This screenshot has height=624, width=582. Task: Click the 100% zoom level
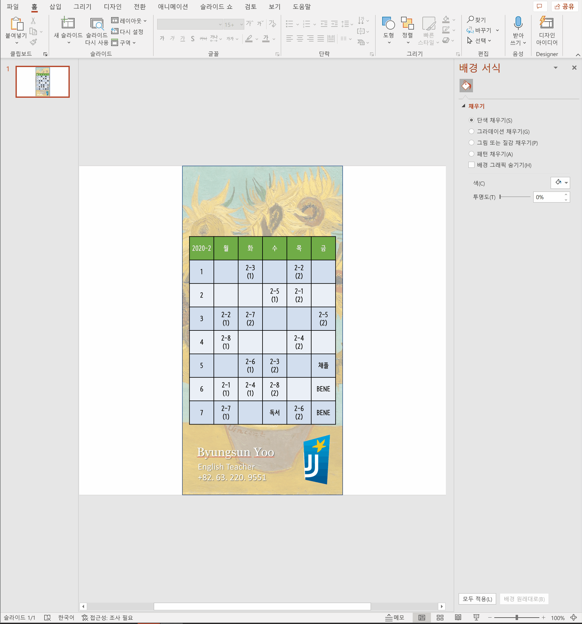pos(558,618)
